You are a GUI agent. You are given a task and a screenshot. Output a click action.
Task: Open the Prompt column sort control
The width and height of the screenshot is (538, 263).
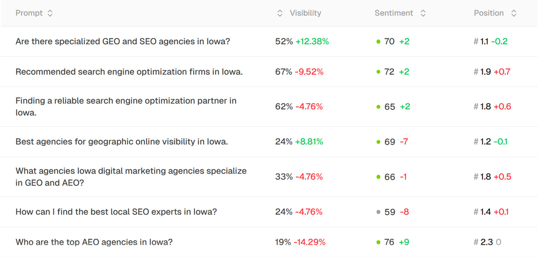(50, 13)
